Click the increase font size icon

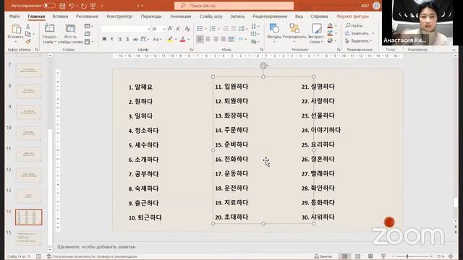pos(171,29)
